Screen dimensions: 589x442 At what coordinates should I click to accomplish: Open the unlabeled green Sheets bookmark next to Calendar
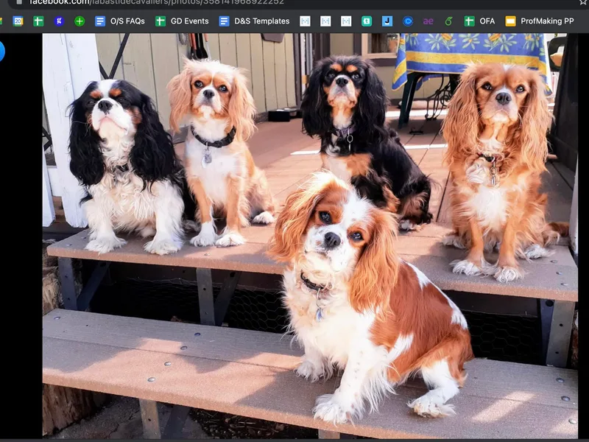38,21
